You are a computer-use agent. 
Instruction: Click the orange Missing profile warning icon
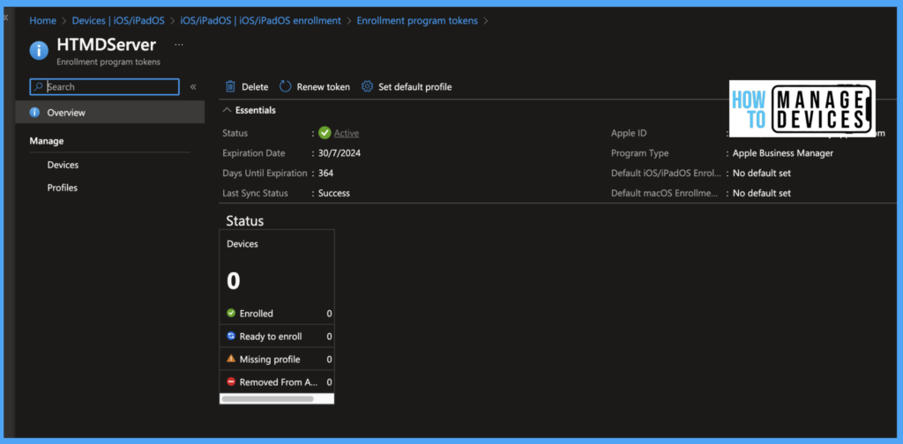pos(231,359)
